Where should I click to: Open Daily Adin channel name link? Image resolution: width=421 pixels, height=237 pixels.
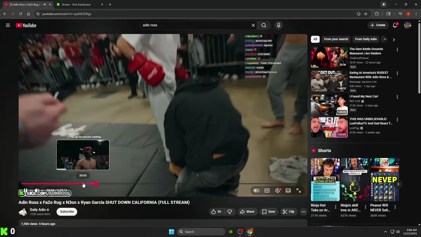[38, 210]
